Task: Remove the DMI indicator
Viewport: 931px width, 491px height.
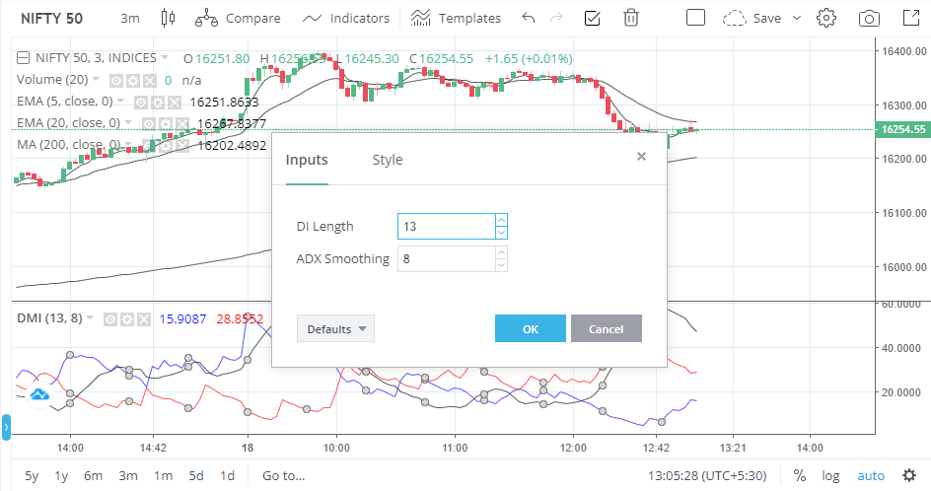Action: (144, 319)
